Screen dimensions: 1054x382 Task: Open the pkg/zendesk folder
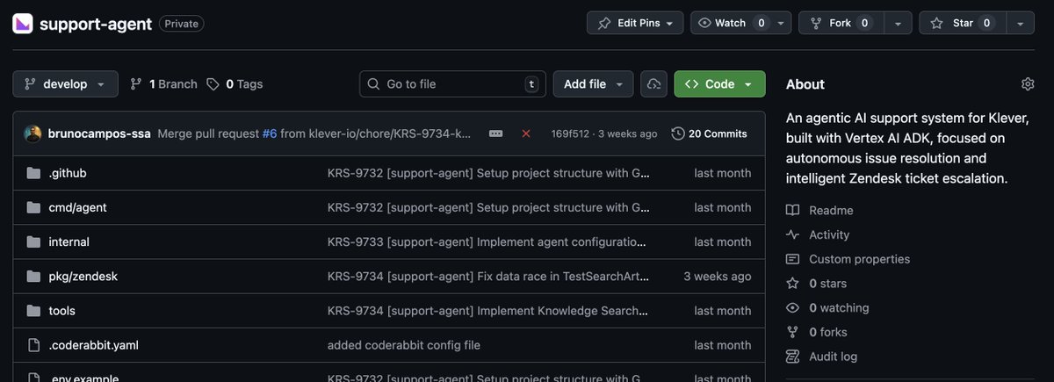83,276
